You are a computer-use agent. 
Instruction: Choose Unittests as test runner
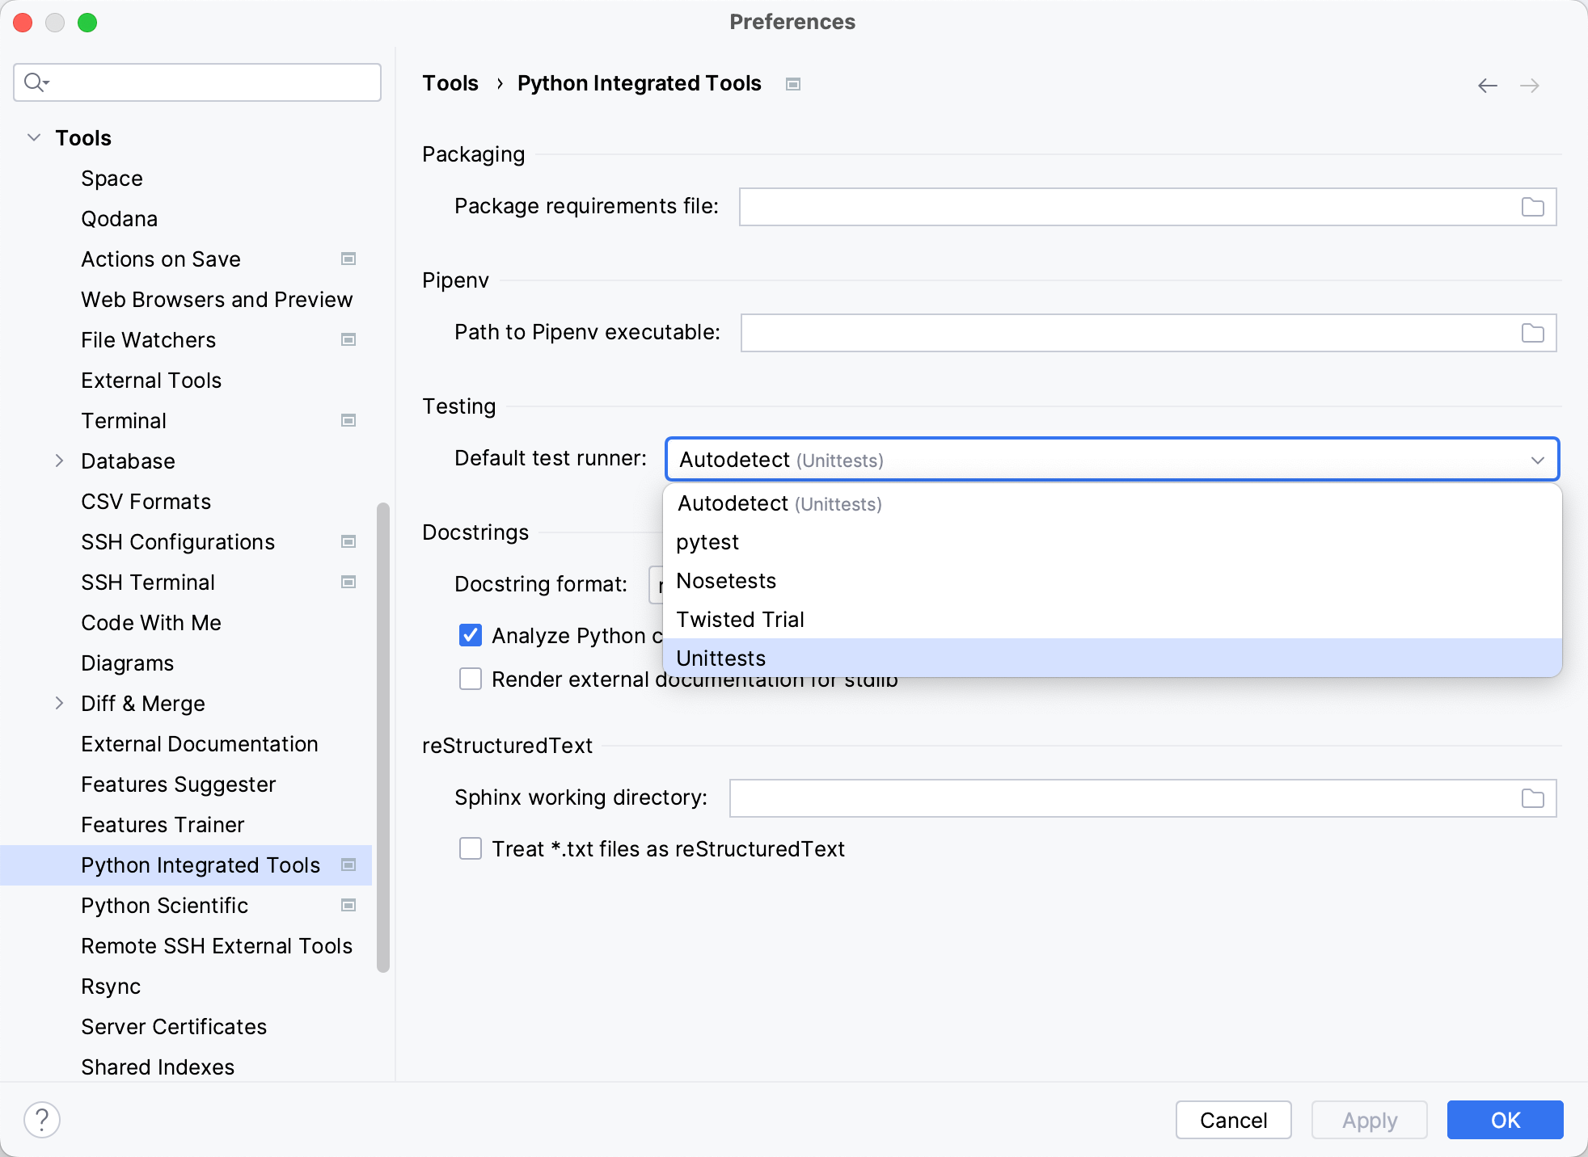(1113, 658)
